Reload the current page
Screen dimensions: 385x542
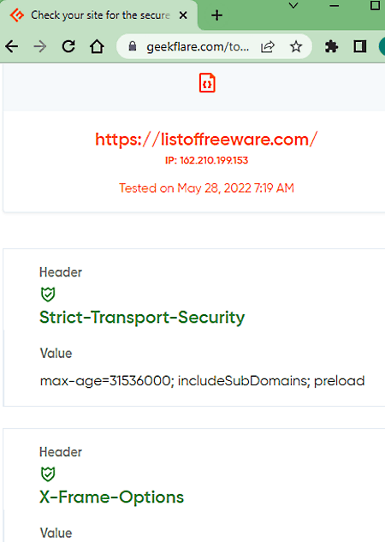[x=68, y=46]
